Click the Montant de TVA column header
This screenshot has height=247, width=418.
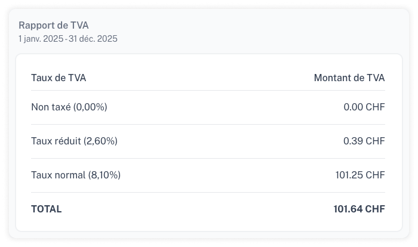click(x=349, y=78)
